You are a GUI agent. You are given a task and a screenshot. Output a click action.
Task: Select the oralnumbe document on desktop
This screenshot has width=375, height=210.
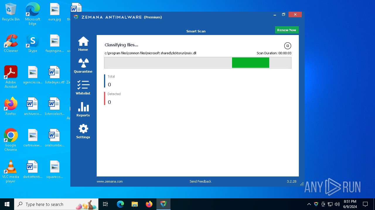(54, 138)
